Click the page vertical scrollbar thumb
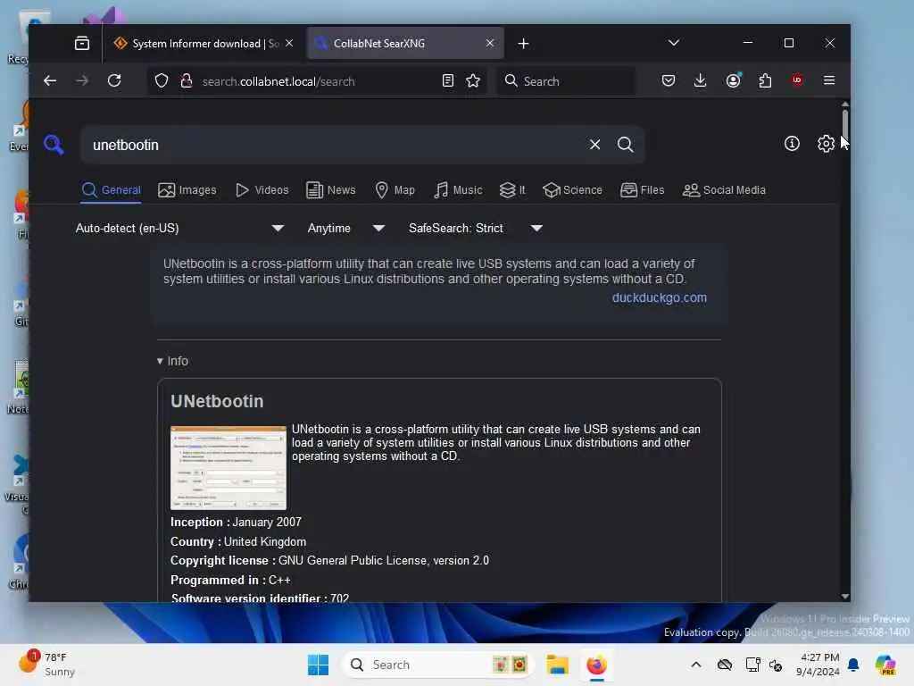The image size is (914, 686). [844, 123]
